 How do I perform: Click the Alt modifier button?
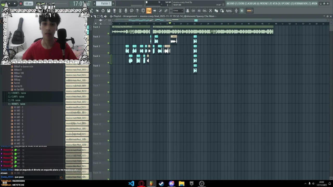click(x=199, y=11)
